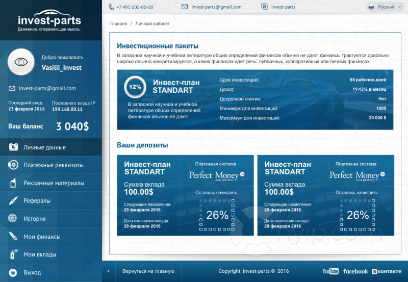
Task: Click the Perfect Money logo in second deposit
Action: [358, 175]
